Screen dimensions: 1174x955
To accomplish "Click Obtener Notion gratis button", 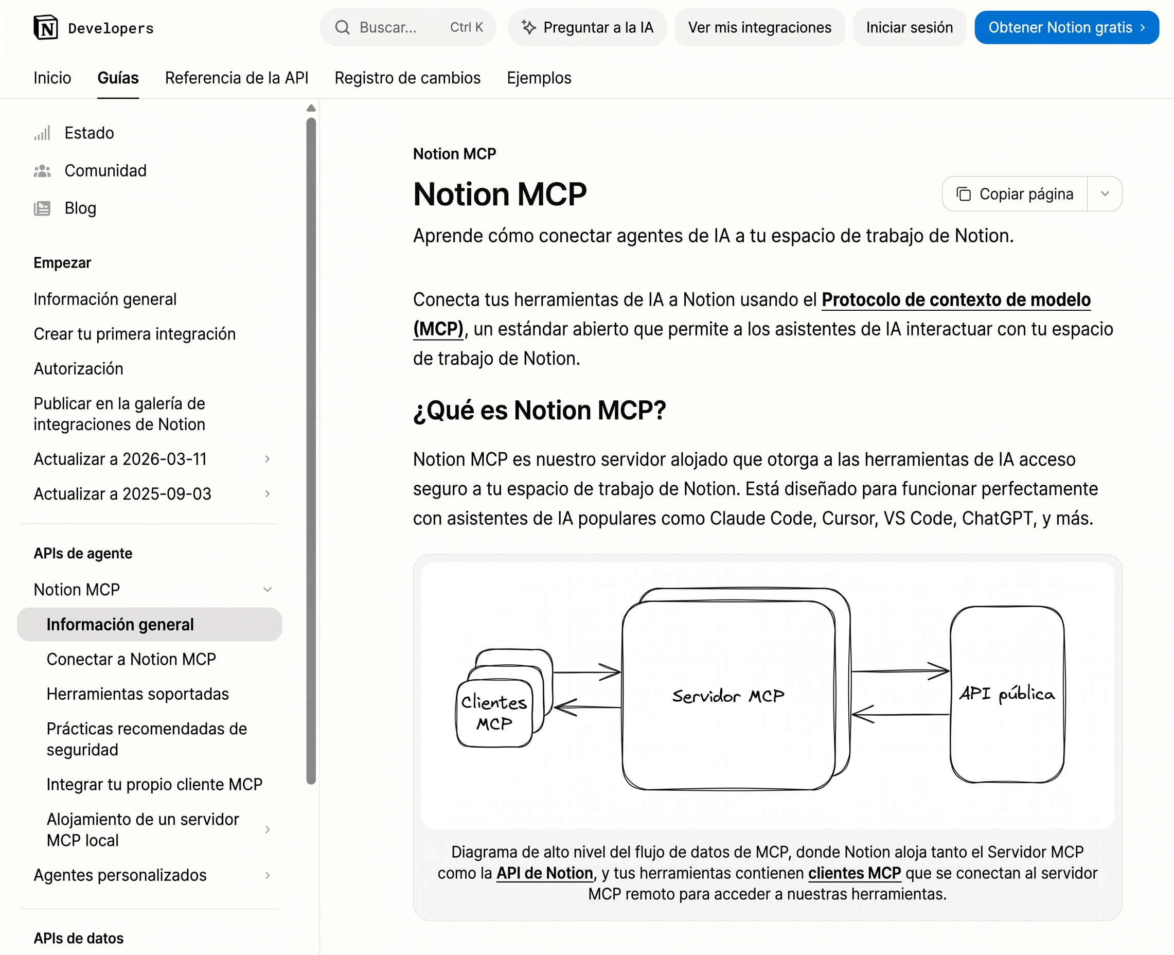I will point(1067,27).
